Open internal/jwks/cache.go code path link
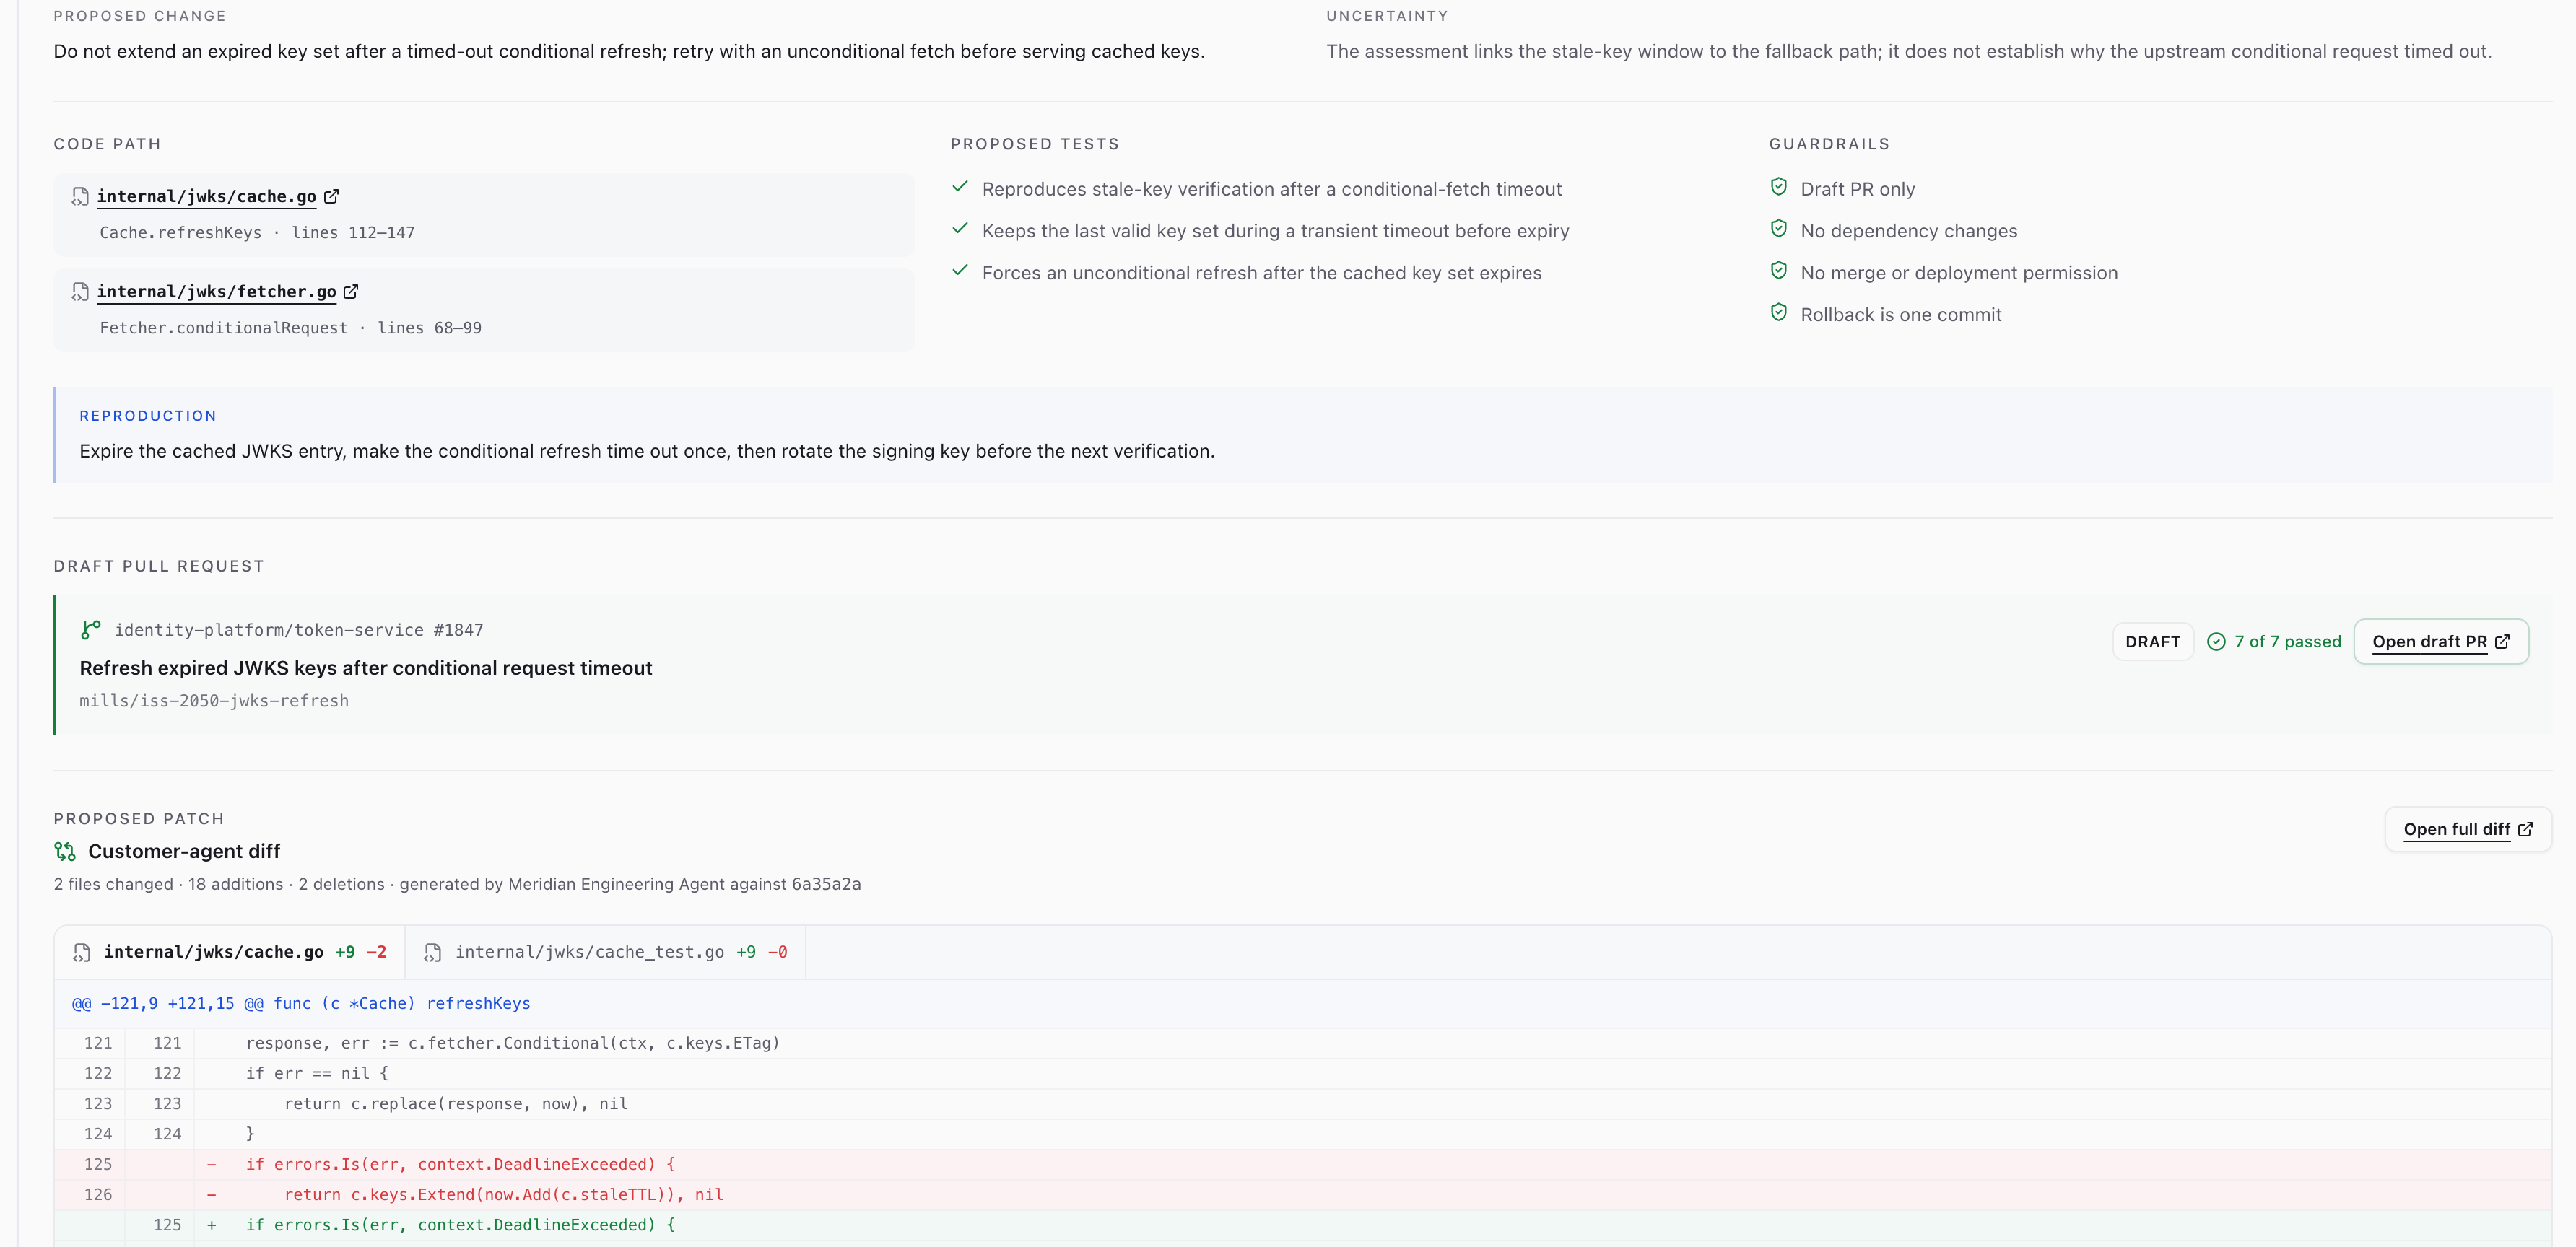The width and height of the screenshot is (2576, 1247). (x=206, y=197)
